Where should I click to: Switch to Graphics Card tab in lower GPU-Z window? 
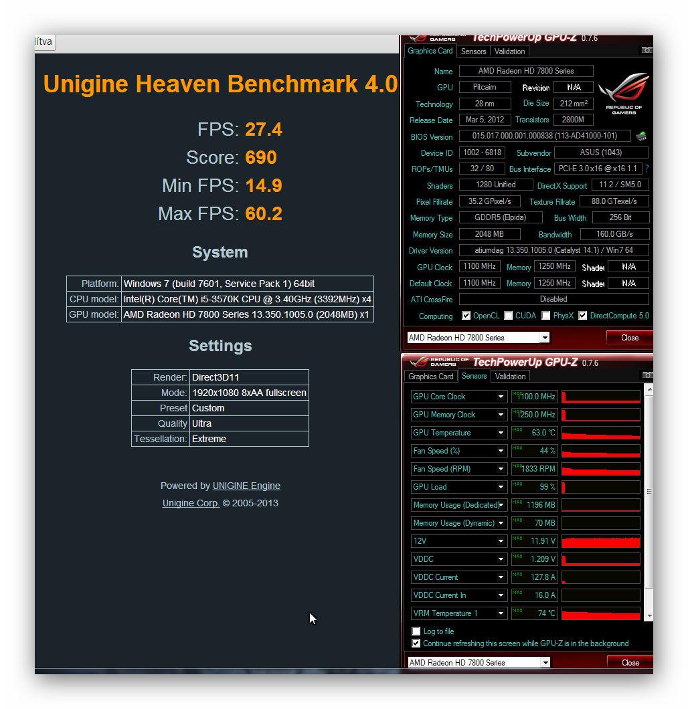click(x=430, y=376)
